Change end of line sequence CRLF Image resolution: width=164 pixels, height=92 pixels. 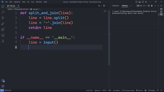click(110, 90)
